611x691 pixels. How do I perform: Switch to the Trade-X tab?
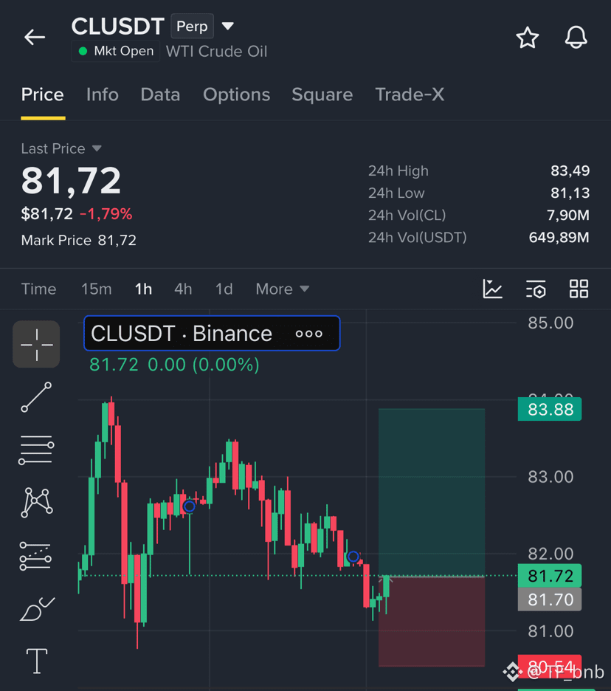click(410, 94)
